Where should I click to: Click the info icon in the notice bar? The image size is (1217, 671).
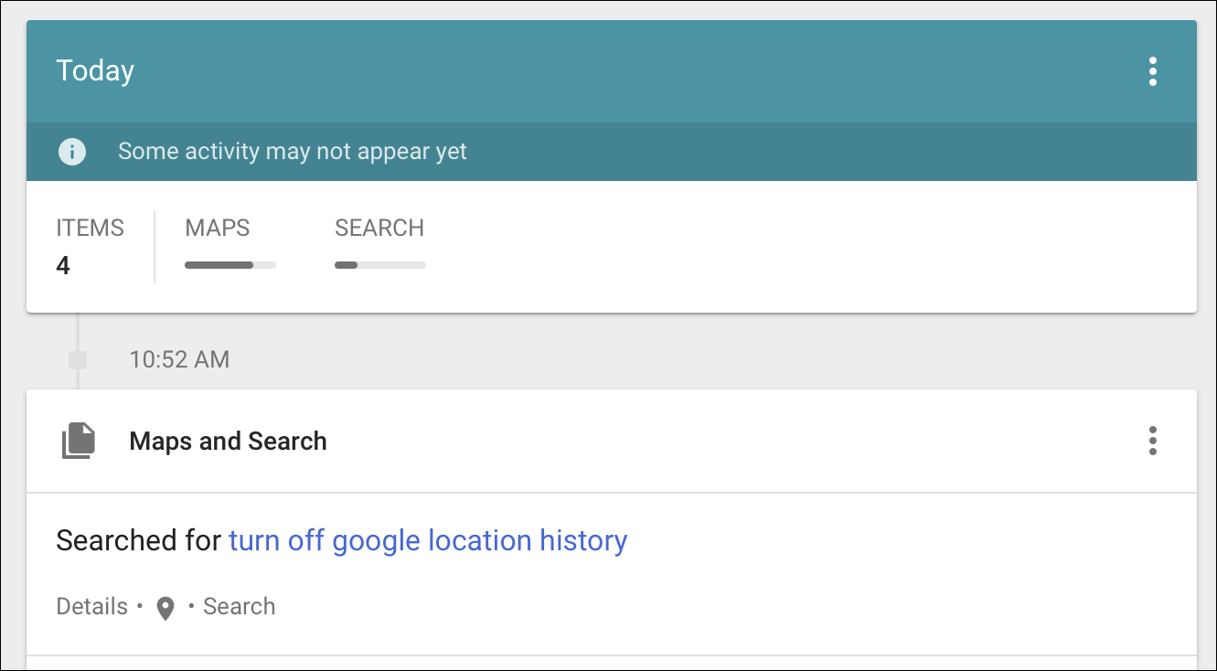click(x=72, y=152)
